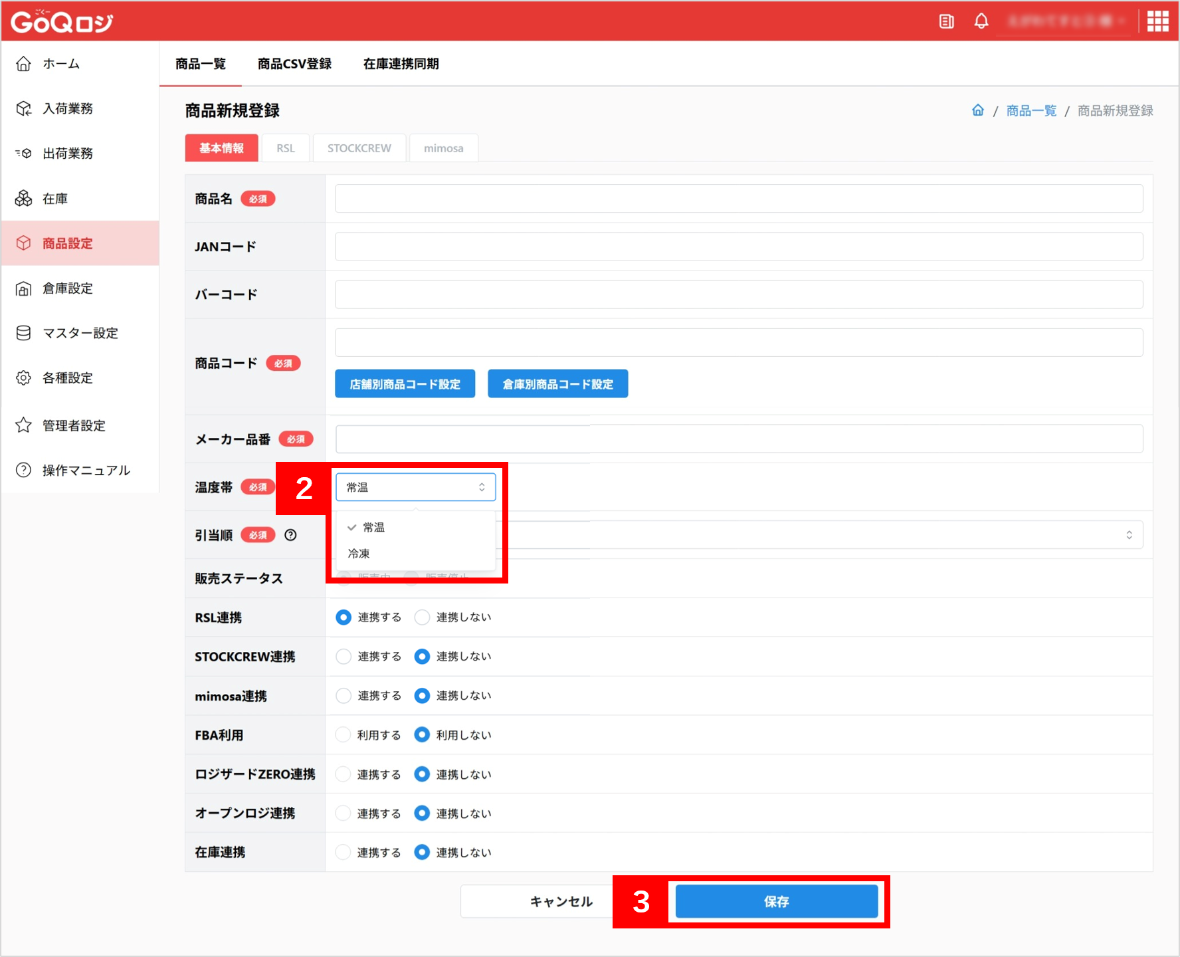The image size is (1180, 957).
Task: Switch to 商品一覧 tab
Action: (x=201, y=64)
